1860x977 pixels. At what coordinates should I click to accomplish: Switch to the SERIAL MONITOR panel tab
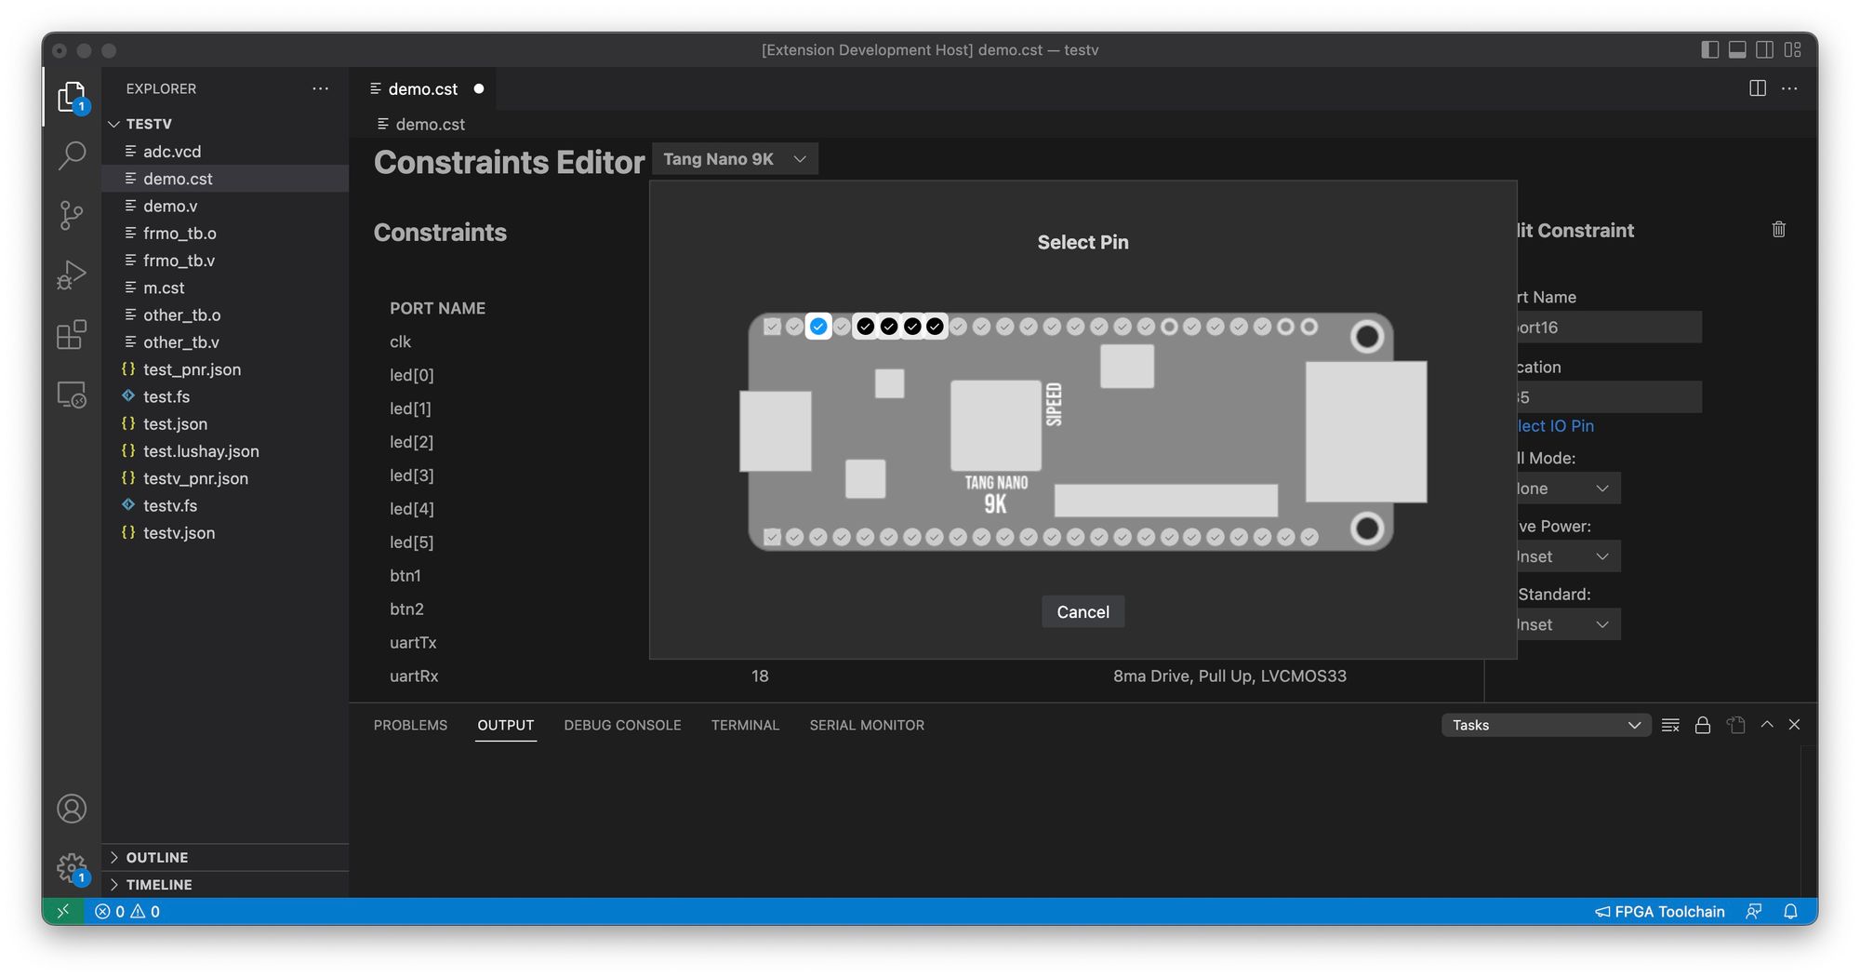(867, 725)
